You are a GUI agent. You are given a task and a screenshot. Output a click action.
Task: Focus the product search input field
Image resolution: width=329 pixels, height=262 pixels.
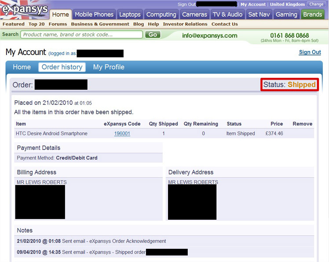pos(82,35)
